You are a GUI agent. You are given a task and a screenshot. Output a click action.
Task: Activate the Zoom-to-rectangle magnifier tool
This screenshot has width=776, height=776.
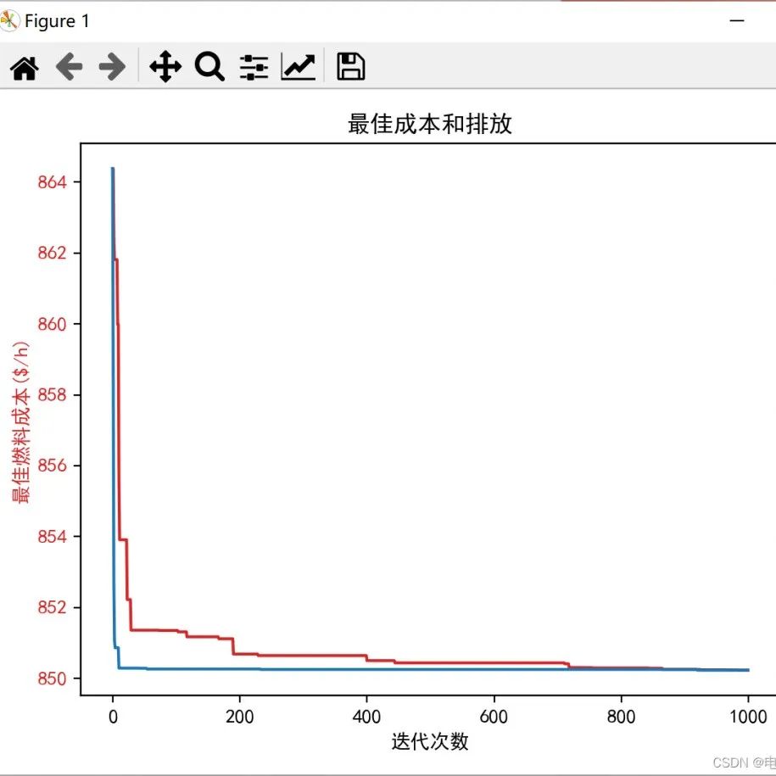coord(209,65)
